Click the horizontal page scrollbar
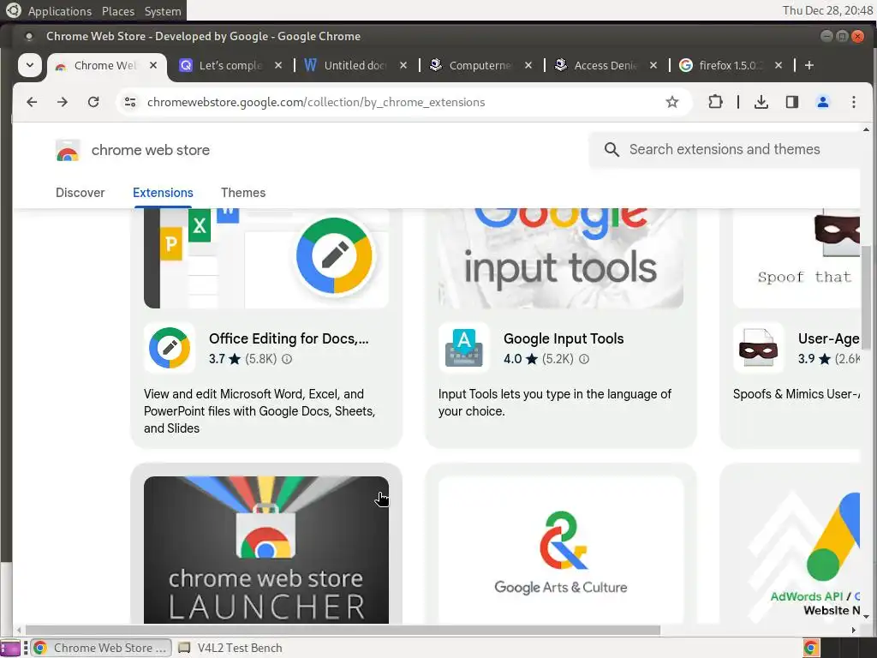This screenshot has height=658, width=877. 343,630
